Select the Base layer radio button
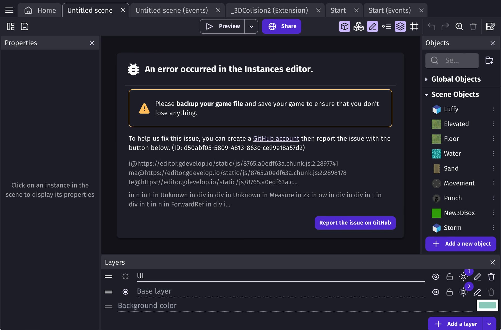The image size is (501, 330). tap(126, 292)
